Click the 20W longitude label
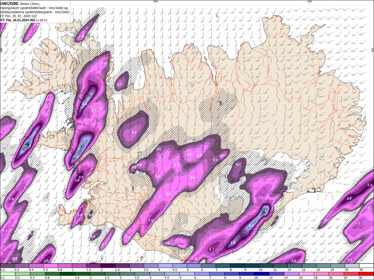This screenshot has width=374, height=280. [x=156, y=1]
